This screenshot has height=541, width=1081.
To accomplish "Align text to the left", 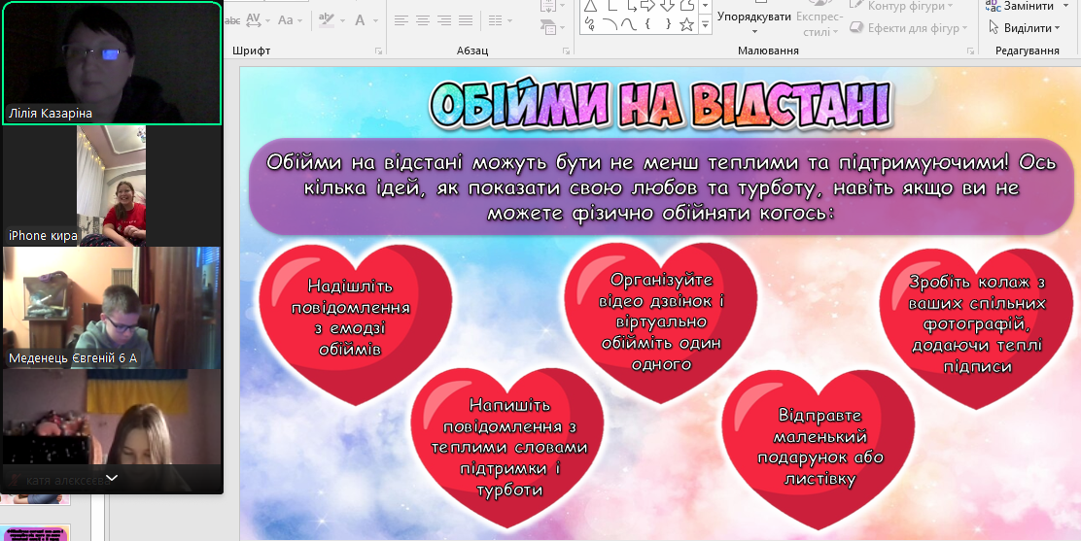I will click(401, 19).
